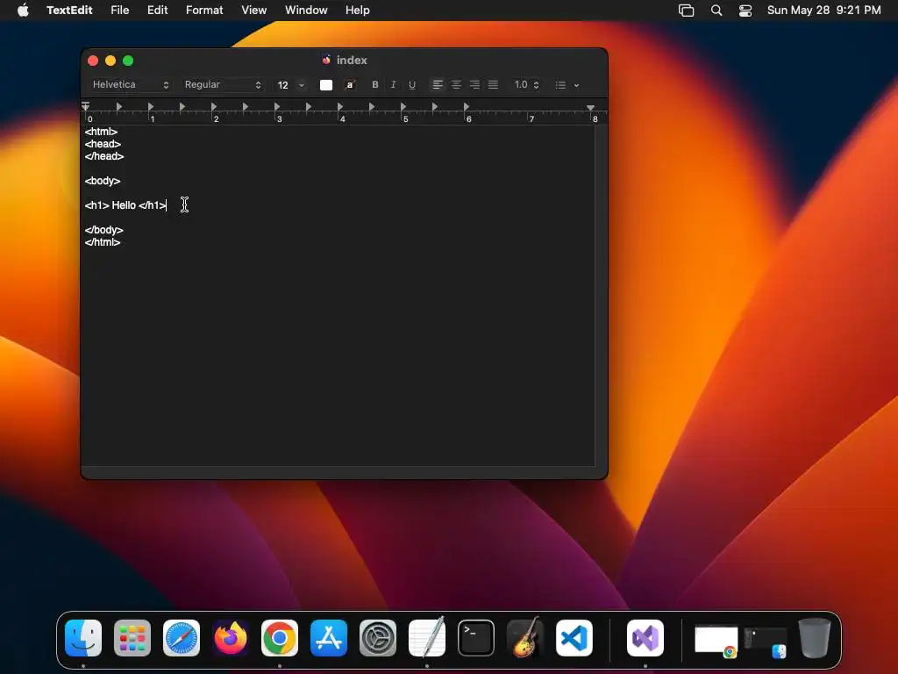Open Spotlight search icon
This screenshot has height=674, width=898.
(716, 10)
